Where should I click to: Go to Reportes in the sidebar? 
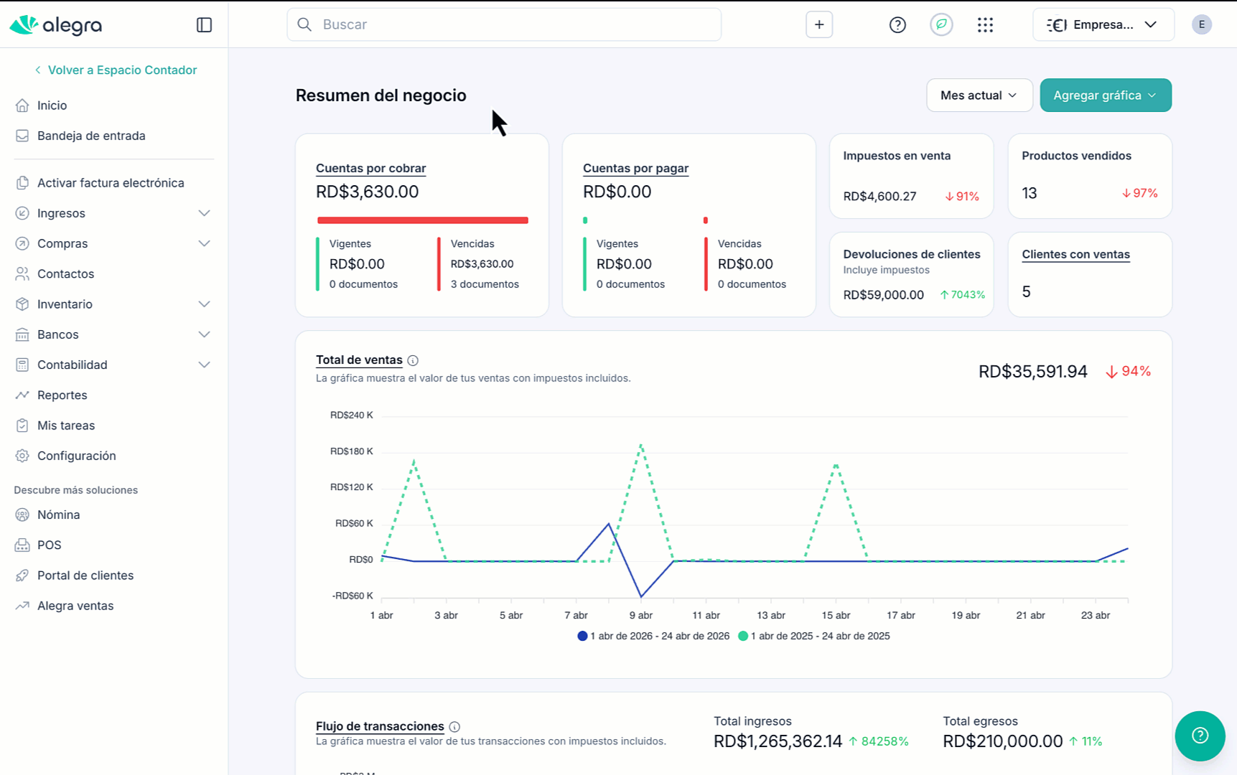pos(62,395)
